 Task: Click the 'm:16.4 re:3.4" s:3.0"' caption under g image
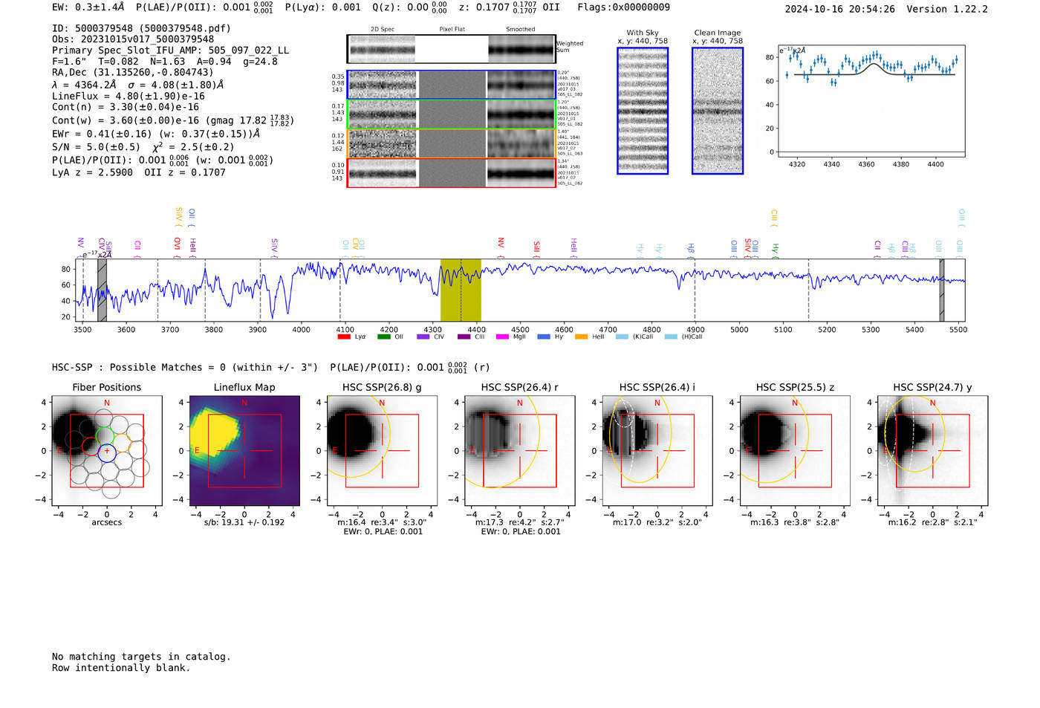pos(382,522)
